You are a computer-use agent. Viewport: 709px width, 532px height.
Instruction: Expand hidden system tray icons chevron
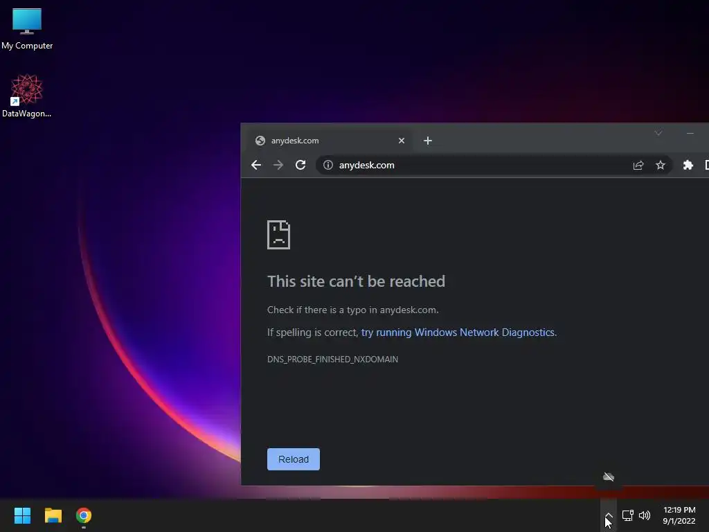click(609, 515)
